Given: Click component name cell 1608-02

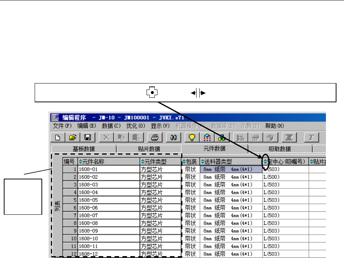Looking at the screenshot, I should click(x=109, y=177).
